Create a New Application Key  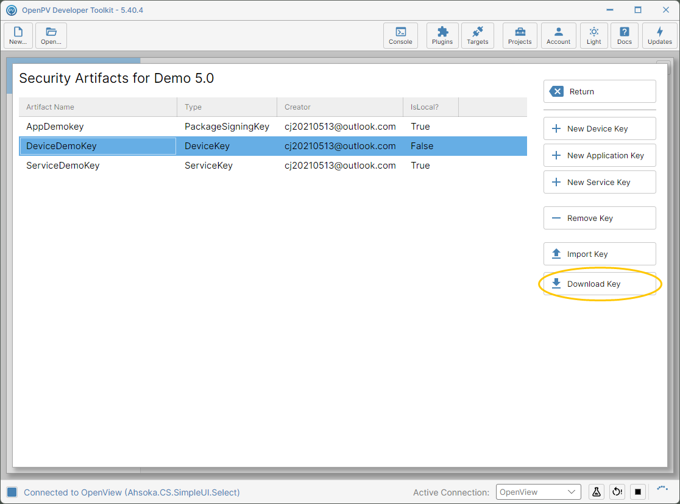[600, 156]
